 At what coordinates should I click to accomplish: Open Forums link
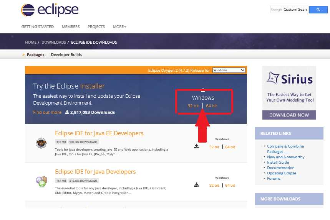274,179
